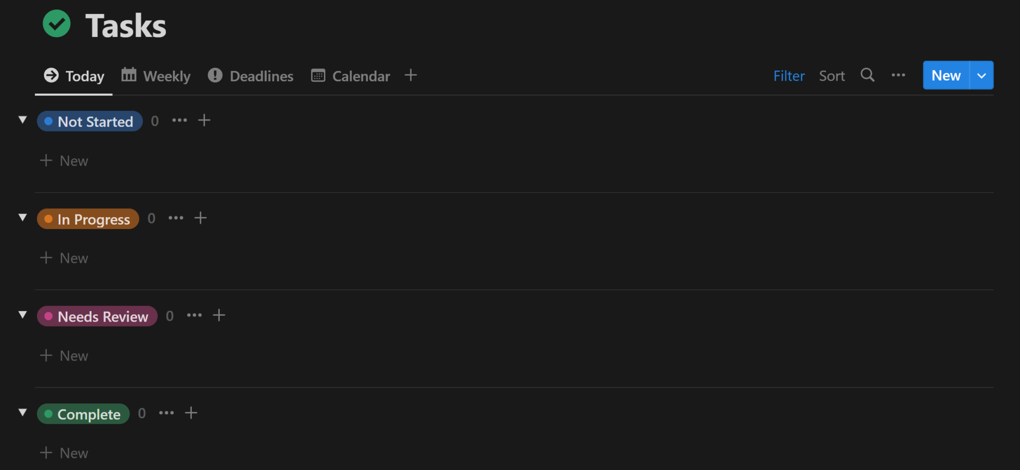Open Not Started group options ellipsis

click(x=179, y=120)
